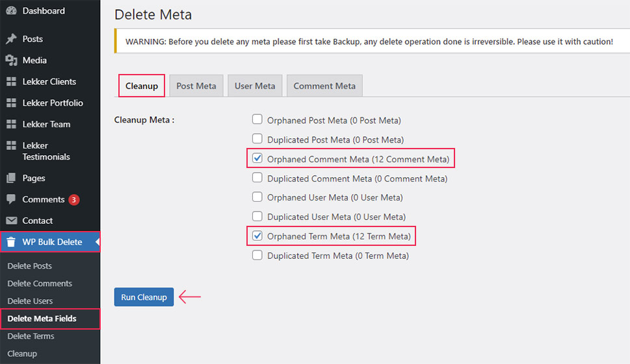The image size is (630, 364).
Task: Open Lekker Clients menu item
Action: (x=50, y=82)
